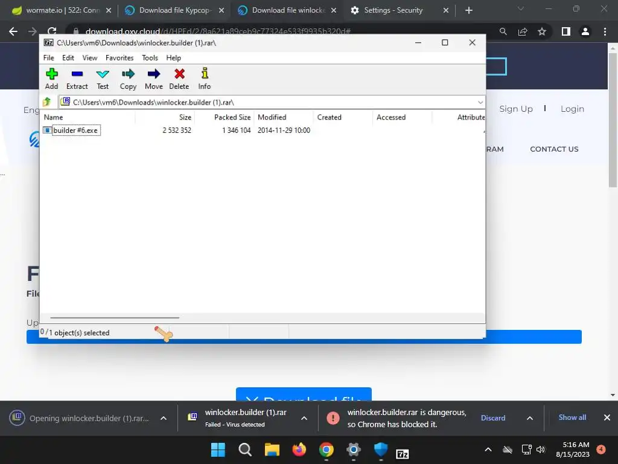This screenshot has width=618, height=464.
Task: Switch to the wormate.io browser tab
Action: tap(62, 10)
